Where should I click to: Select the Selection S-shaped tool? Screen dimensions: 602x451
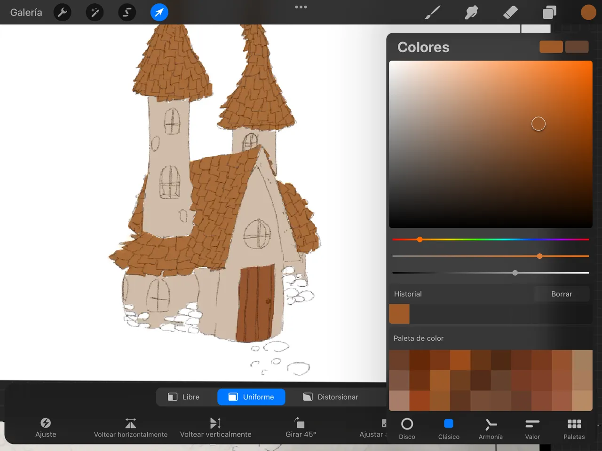[127, 12]
